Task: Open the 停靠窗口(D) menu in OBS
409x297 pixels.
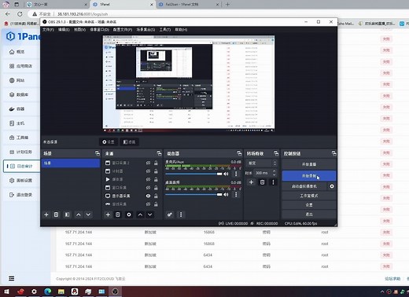Action: 99,30
